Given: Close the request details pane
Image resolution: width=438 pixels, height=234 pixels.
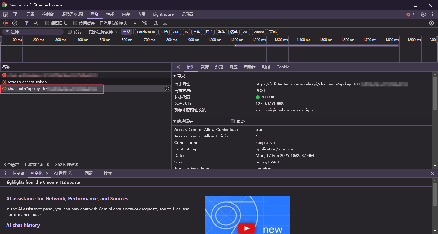Looking at the screenshot, I should click(178, 67).
